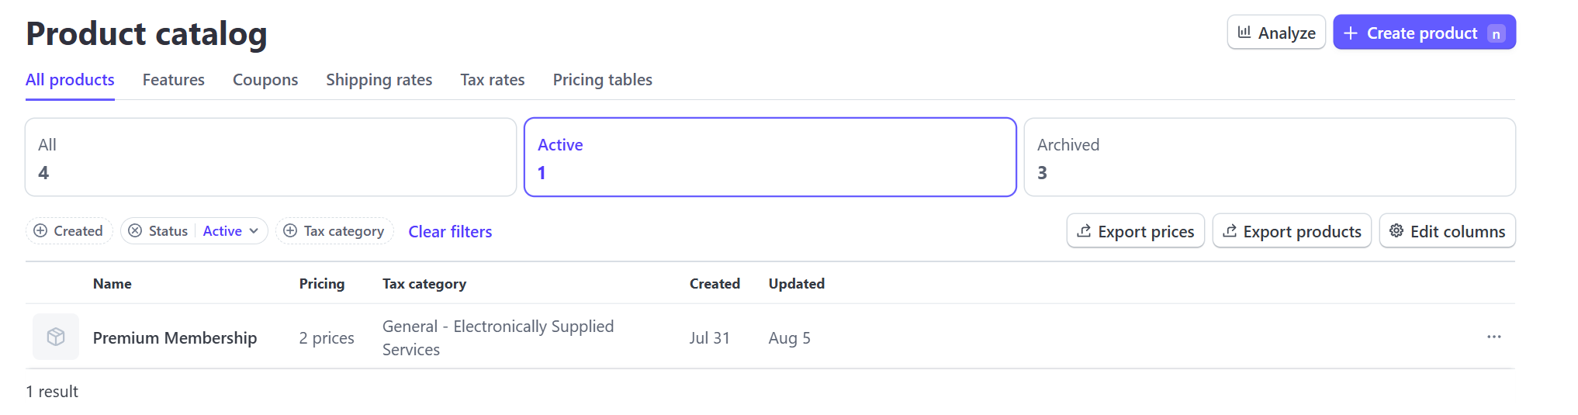Click the Edit columns gear icon

pyautogui.click(x=1396, y=231)
